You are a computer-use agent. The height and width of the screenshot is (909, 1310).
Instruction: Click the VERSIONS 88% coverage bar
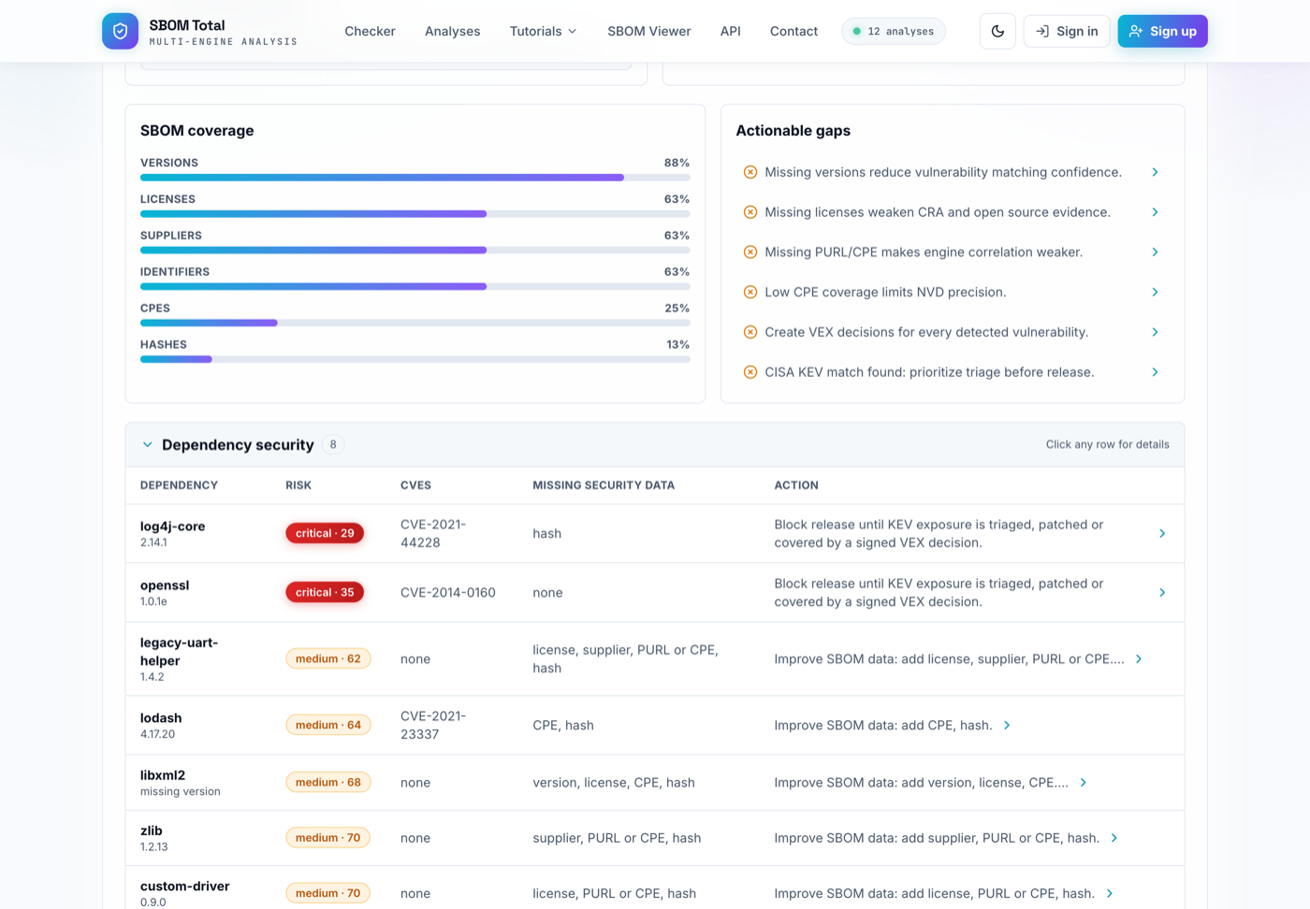click(x=415, y=178)
